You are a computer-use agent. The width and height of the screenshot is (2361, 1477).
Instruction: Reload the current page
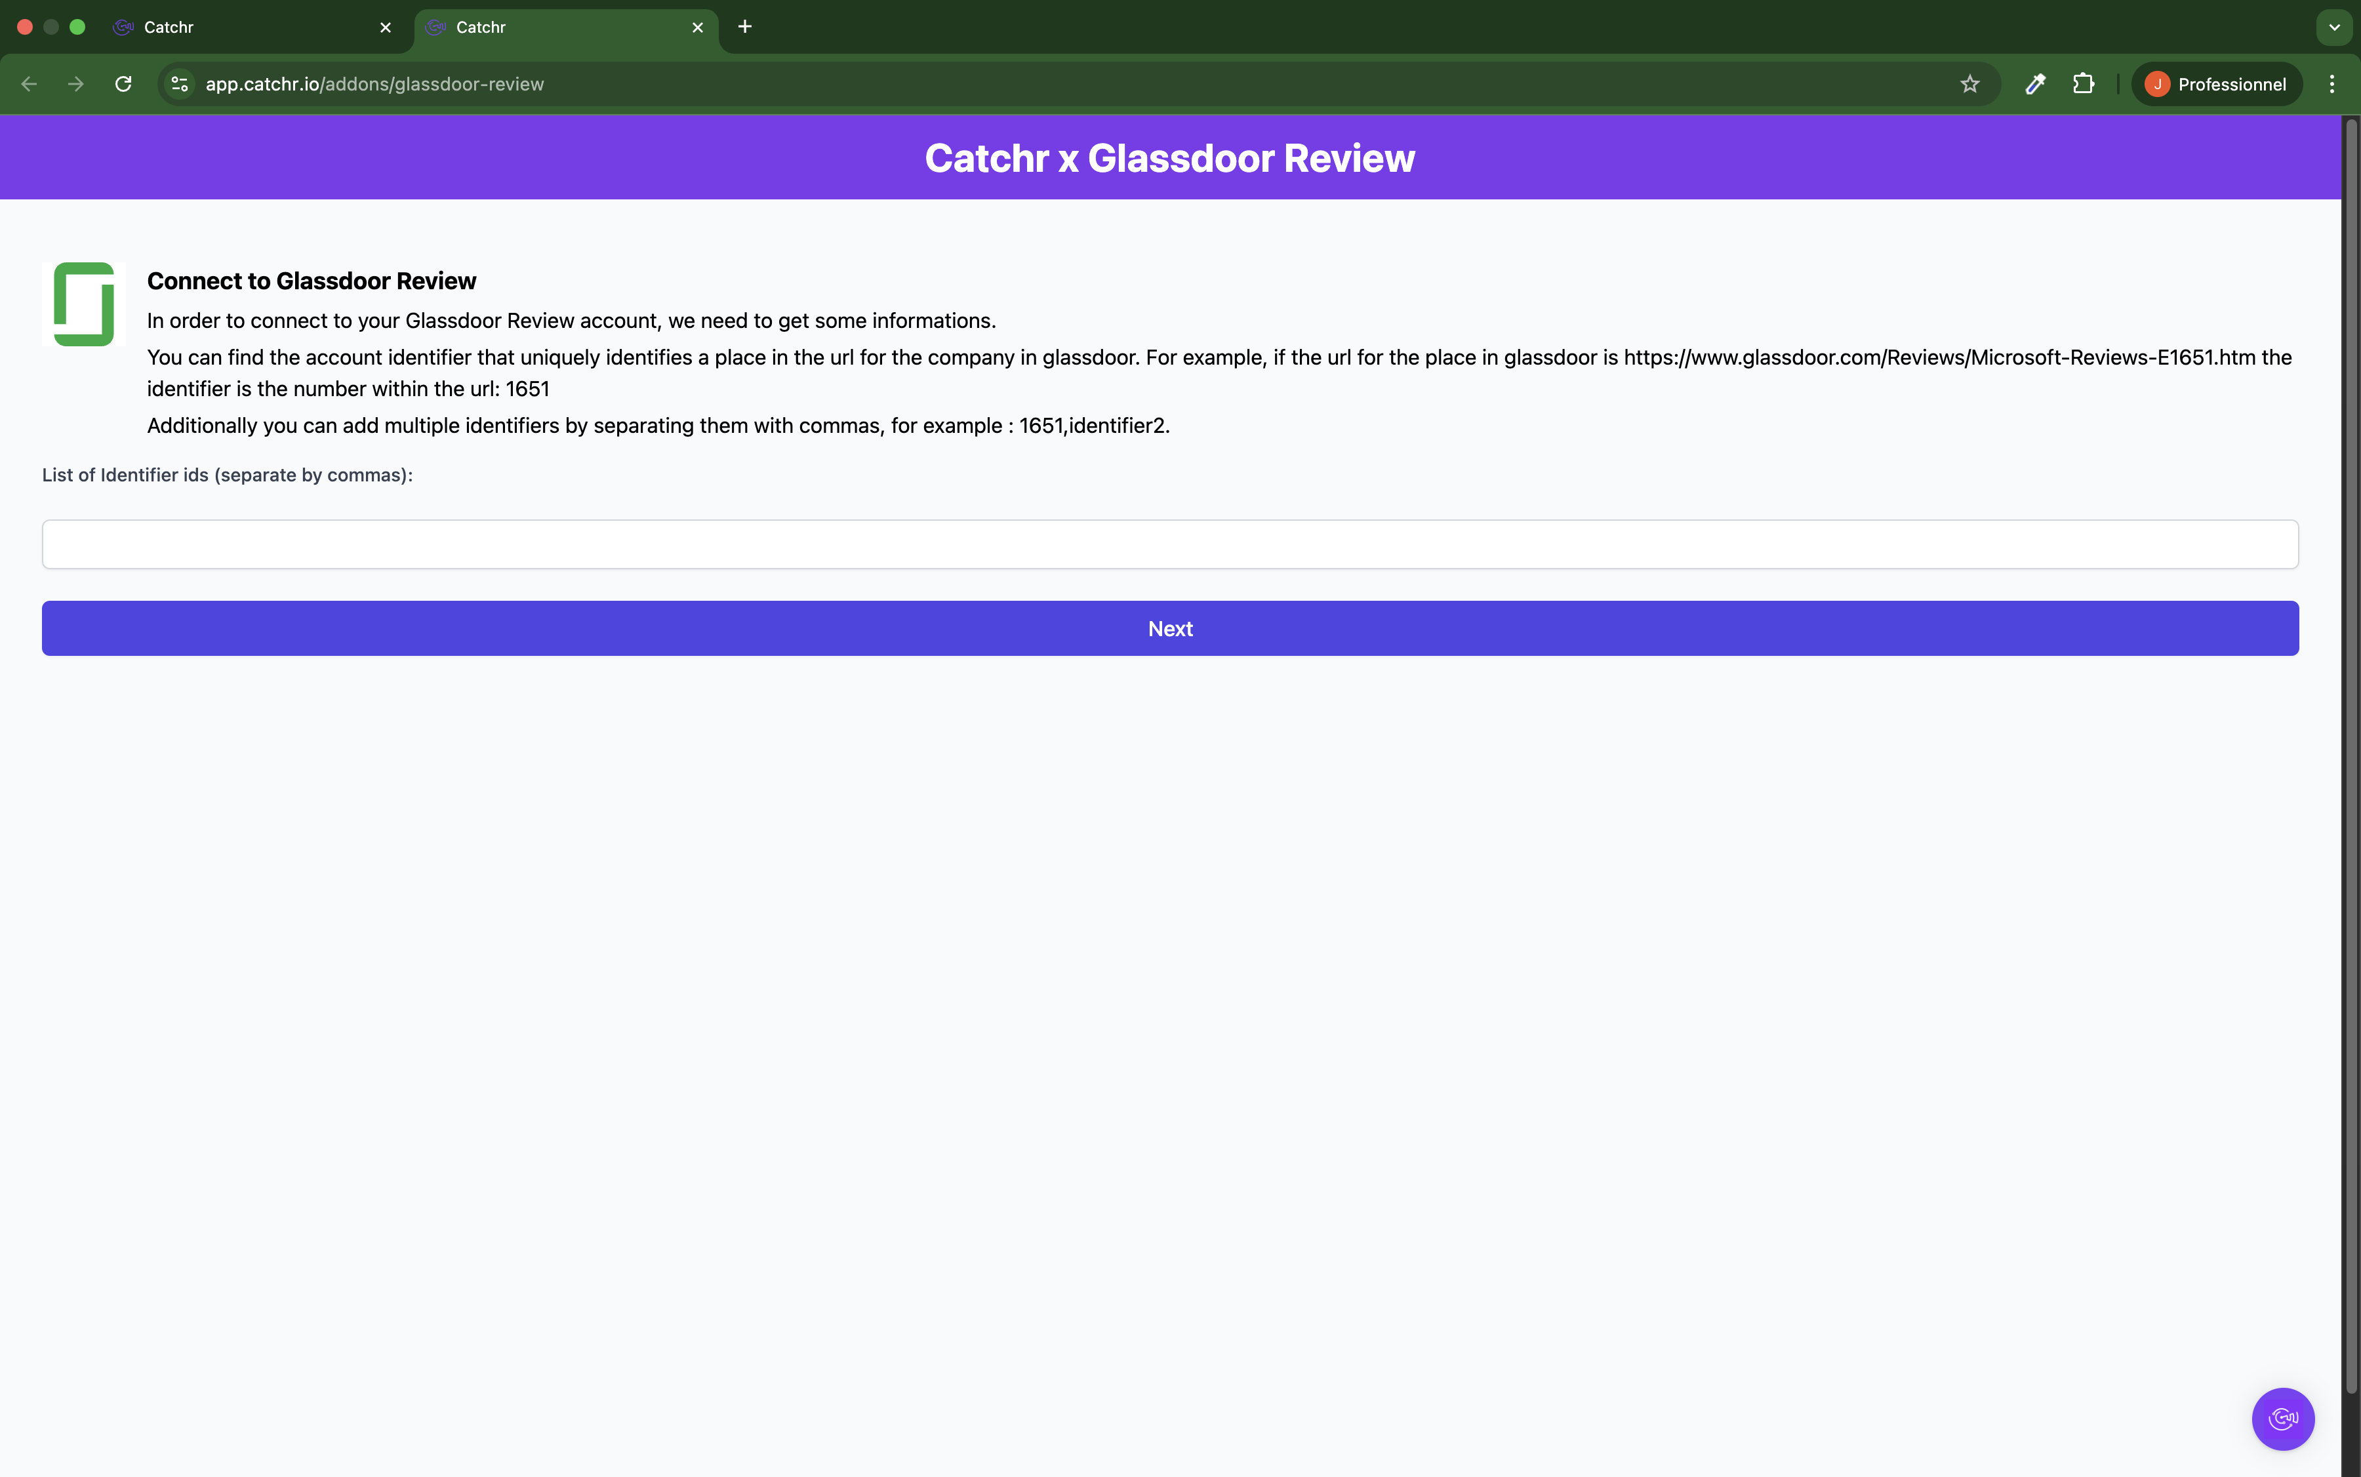click(x=123, y=84)
